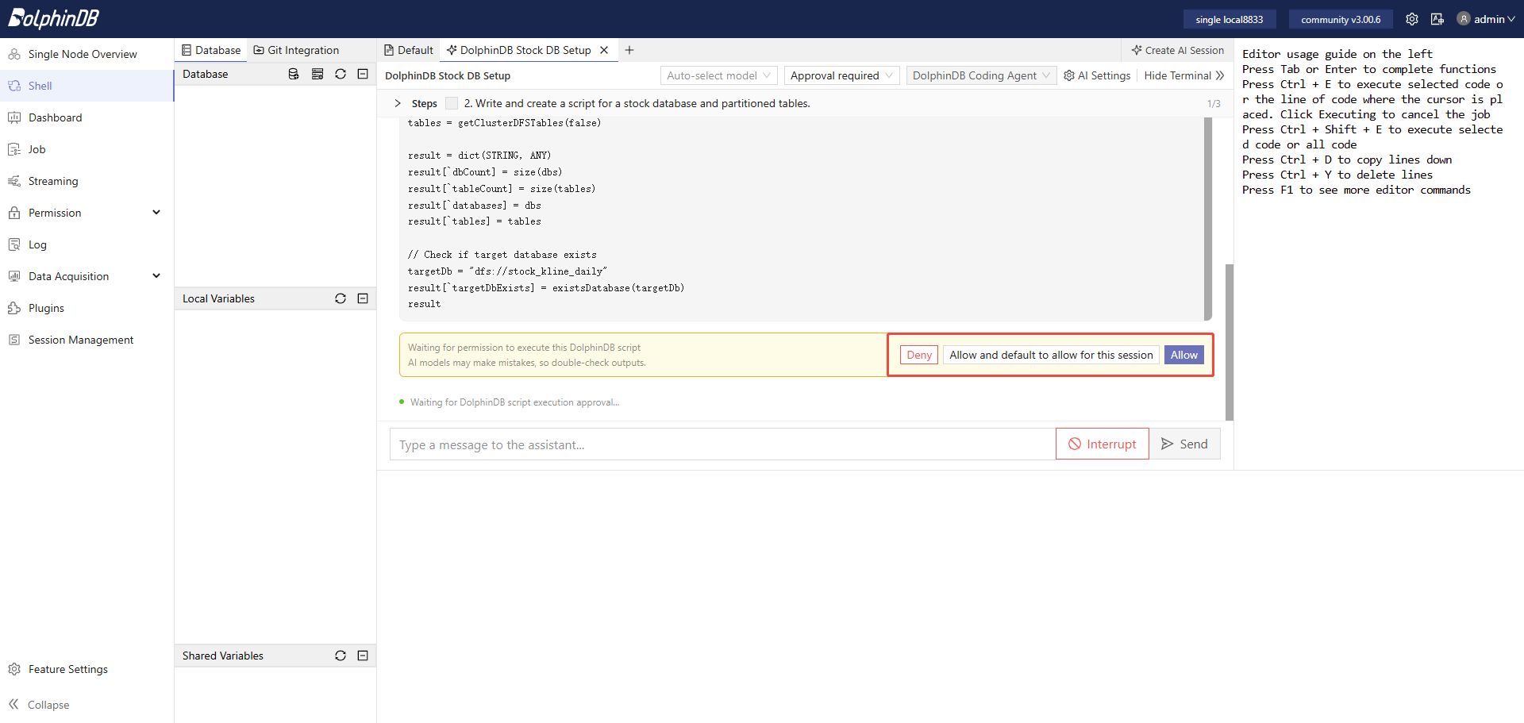Screen dimensions: 1524x723
Task: Collapse the Local Variables section
Action: (x=363, y=298)
